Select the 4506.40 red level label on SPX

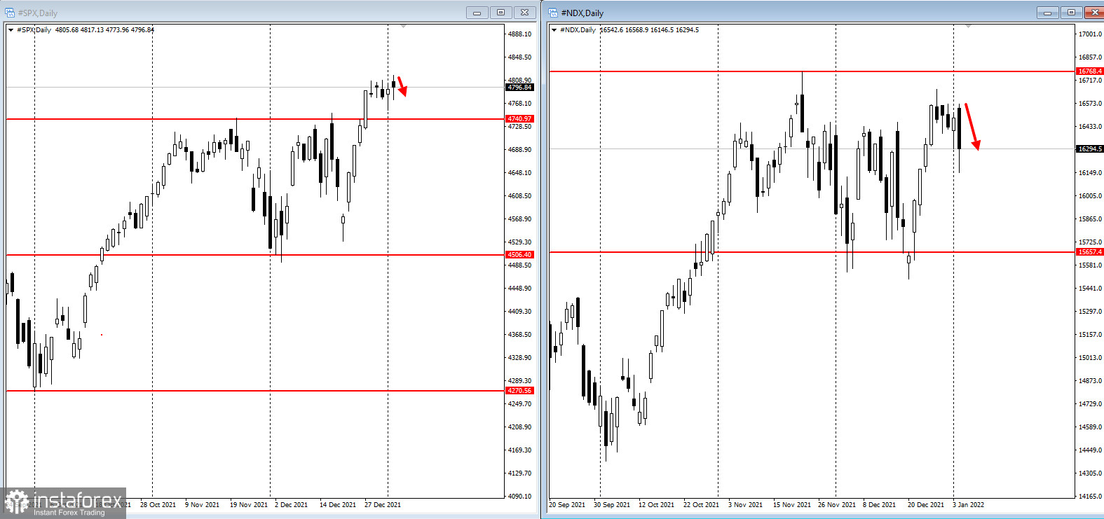pos(519,255)
